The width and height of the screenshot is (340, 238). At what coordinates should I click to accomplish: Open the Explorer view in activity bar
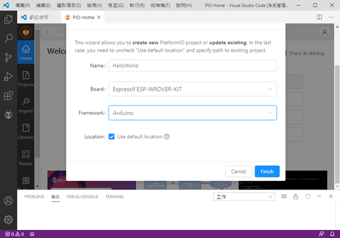coord(8,20)
